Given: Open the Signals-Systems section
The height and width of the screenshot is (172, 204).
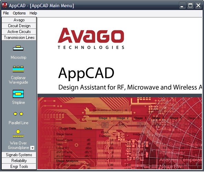Looking at the screenshot, I should (19, 155).
